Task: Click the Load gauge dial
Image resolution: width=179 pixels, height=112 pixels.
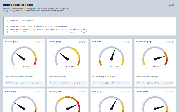Action: click(x=111, y=103)
